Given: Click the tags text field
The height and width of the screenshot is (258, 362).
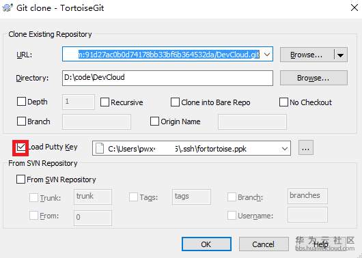Looking at the screenshot, I should click(x=191, y=197).
